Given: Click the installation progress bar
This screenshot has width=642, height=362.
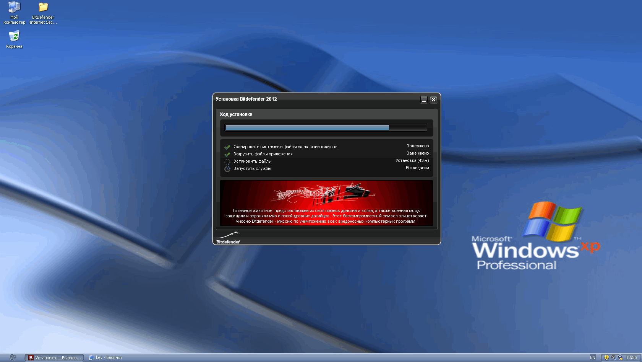Looking at the screenshot, I should click(x=326, y=128).
